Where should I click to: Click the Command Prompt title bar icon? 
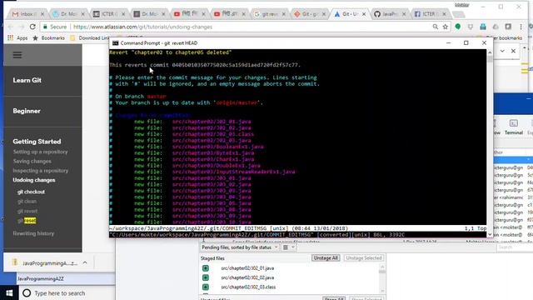(116, 43)
